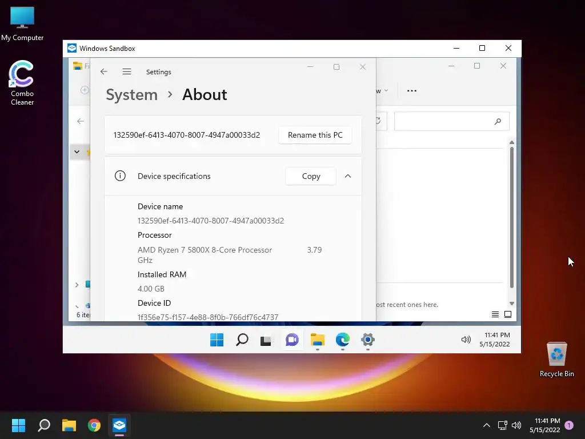
Task: Click File Explorer scroll up arrow
Action: 511,142
